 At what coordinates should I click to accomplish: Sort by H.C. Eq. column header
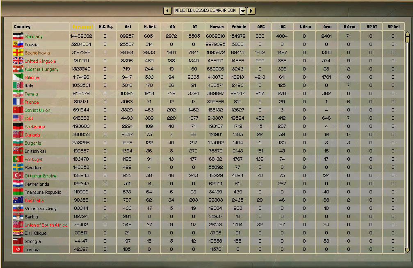coord(106,27)
